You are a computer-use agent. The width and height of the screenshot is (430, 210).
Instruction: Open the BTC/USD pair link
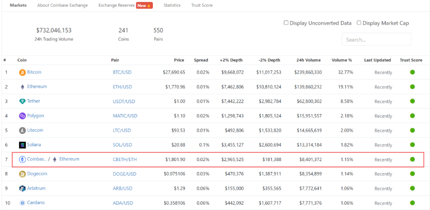(122, 73)
